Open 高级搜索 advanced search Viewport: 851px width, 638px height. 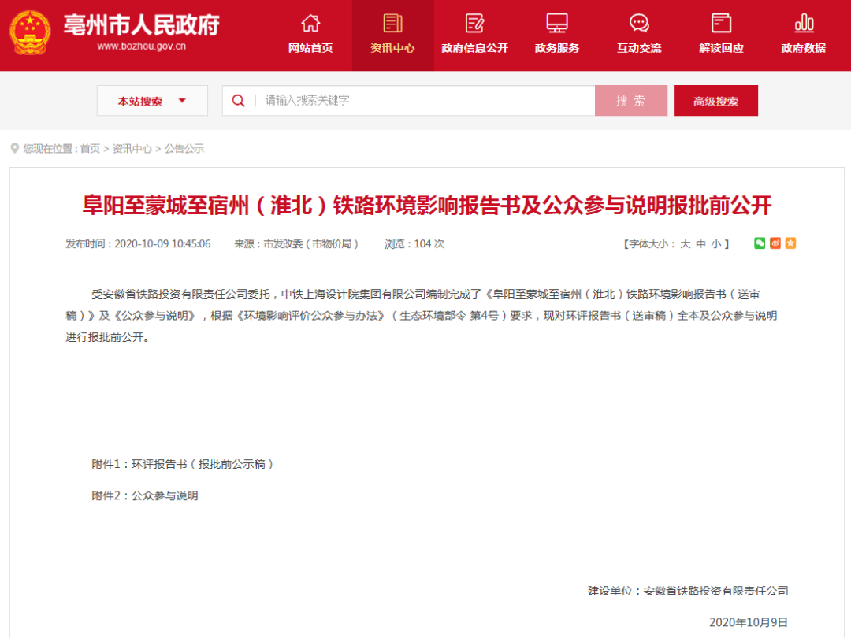(x=715, y=101)
